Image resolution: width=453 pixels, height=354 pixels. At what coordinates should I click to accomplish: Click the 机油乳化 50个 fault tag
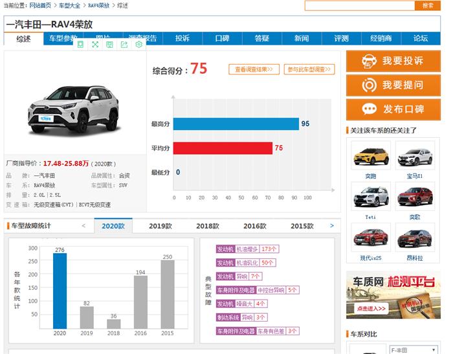[246, 263]
